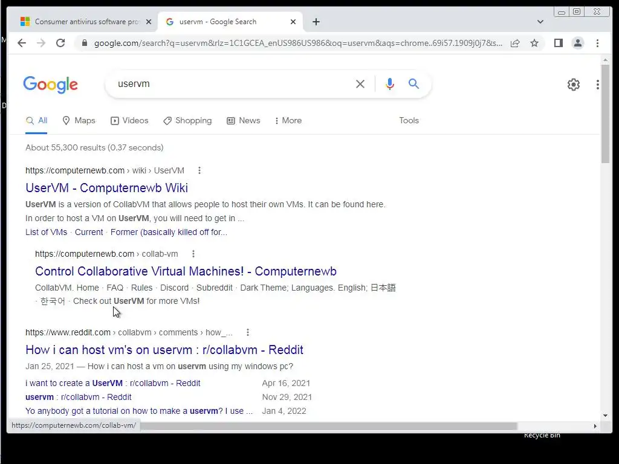Switch to Maps results tab
The height and width of the screenshot is (464, 619).
pyautogui.click(x=79, y=121)
